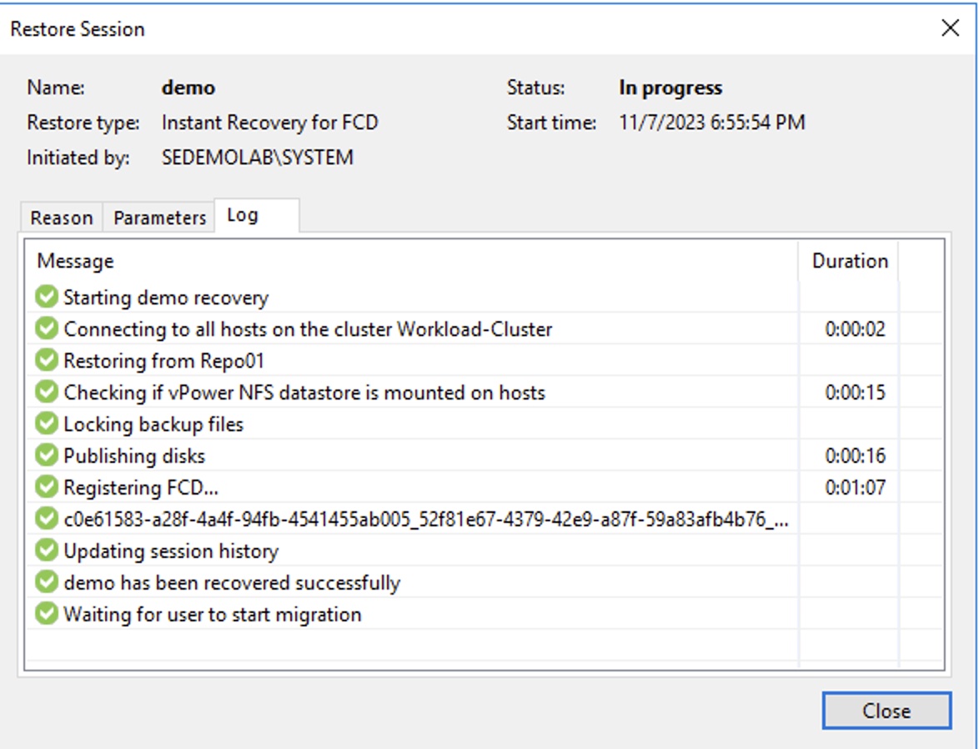Click the 0:01:07 duration value

[855, 488]
